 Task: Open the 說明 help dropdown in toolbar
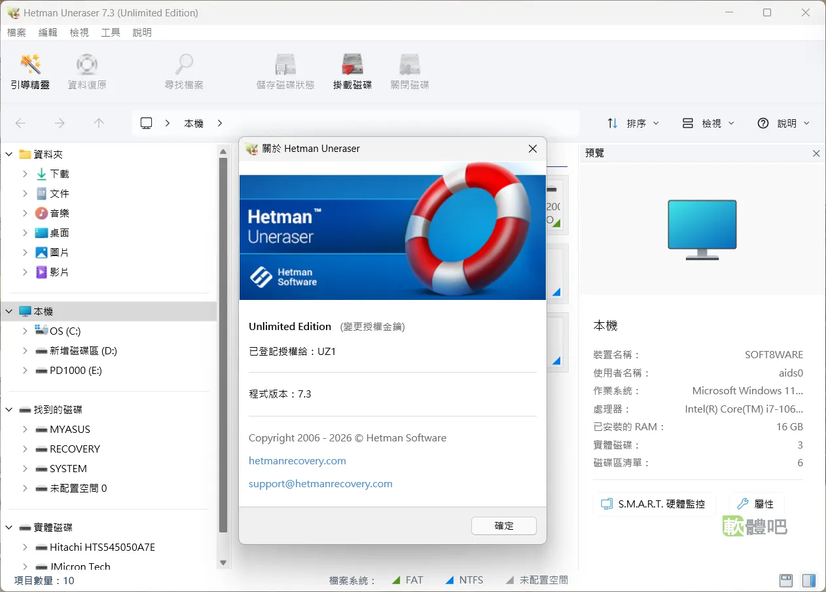[783, 123]
